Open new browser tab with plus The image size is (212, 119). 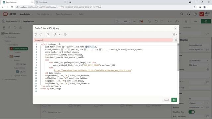pyautogui.click(x=70, y=2)
